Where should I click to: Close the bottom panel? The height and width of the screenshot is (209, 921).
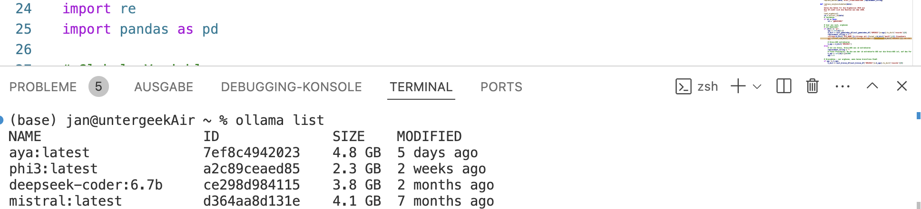(902, 86)
